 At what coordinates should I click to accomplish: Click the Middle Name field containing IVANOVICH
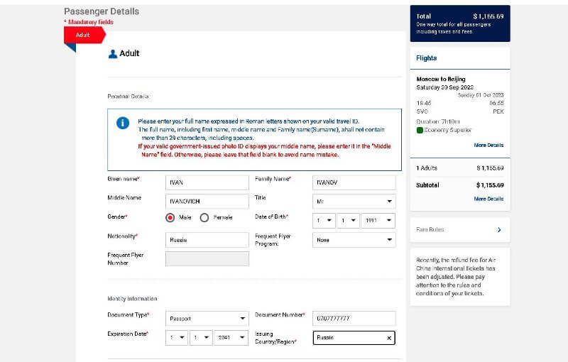207,202
